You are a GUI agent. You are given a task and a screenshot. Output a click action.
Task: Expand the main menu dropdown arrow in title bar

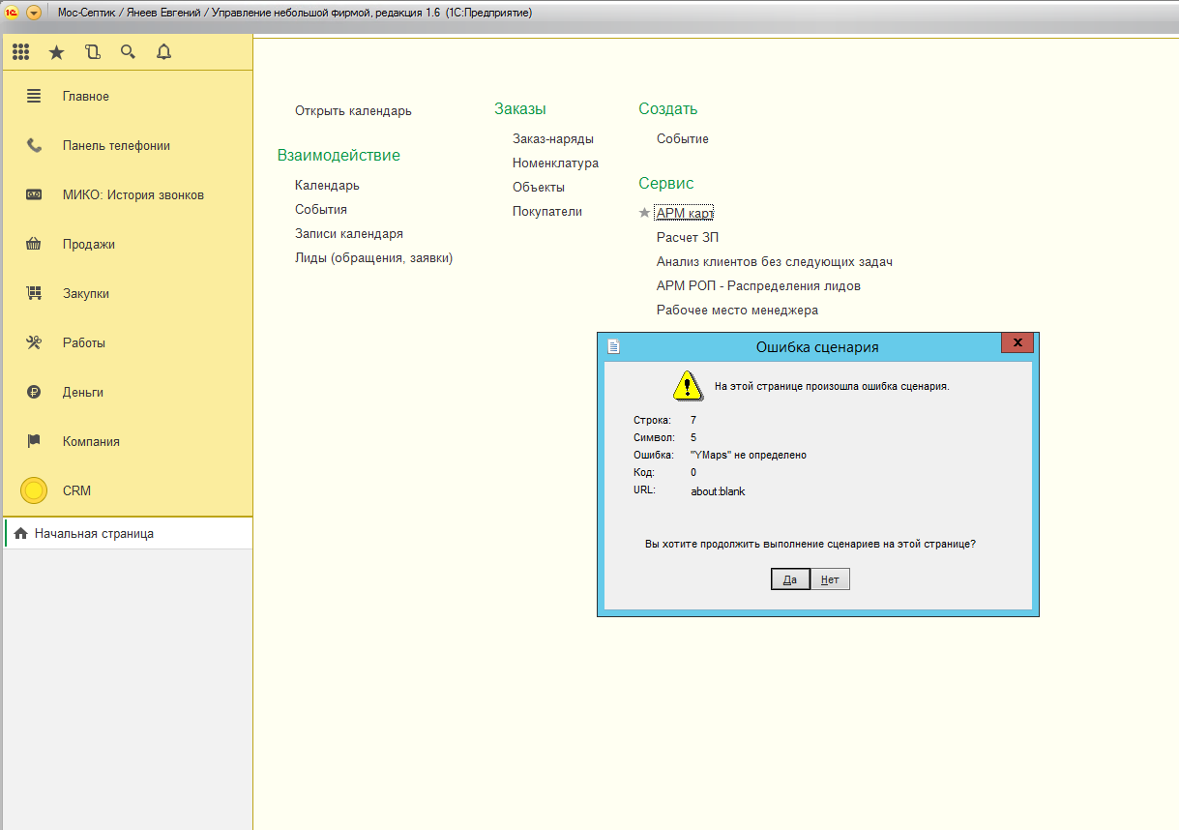tap(34, 13)
